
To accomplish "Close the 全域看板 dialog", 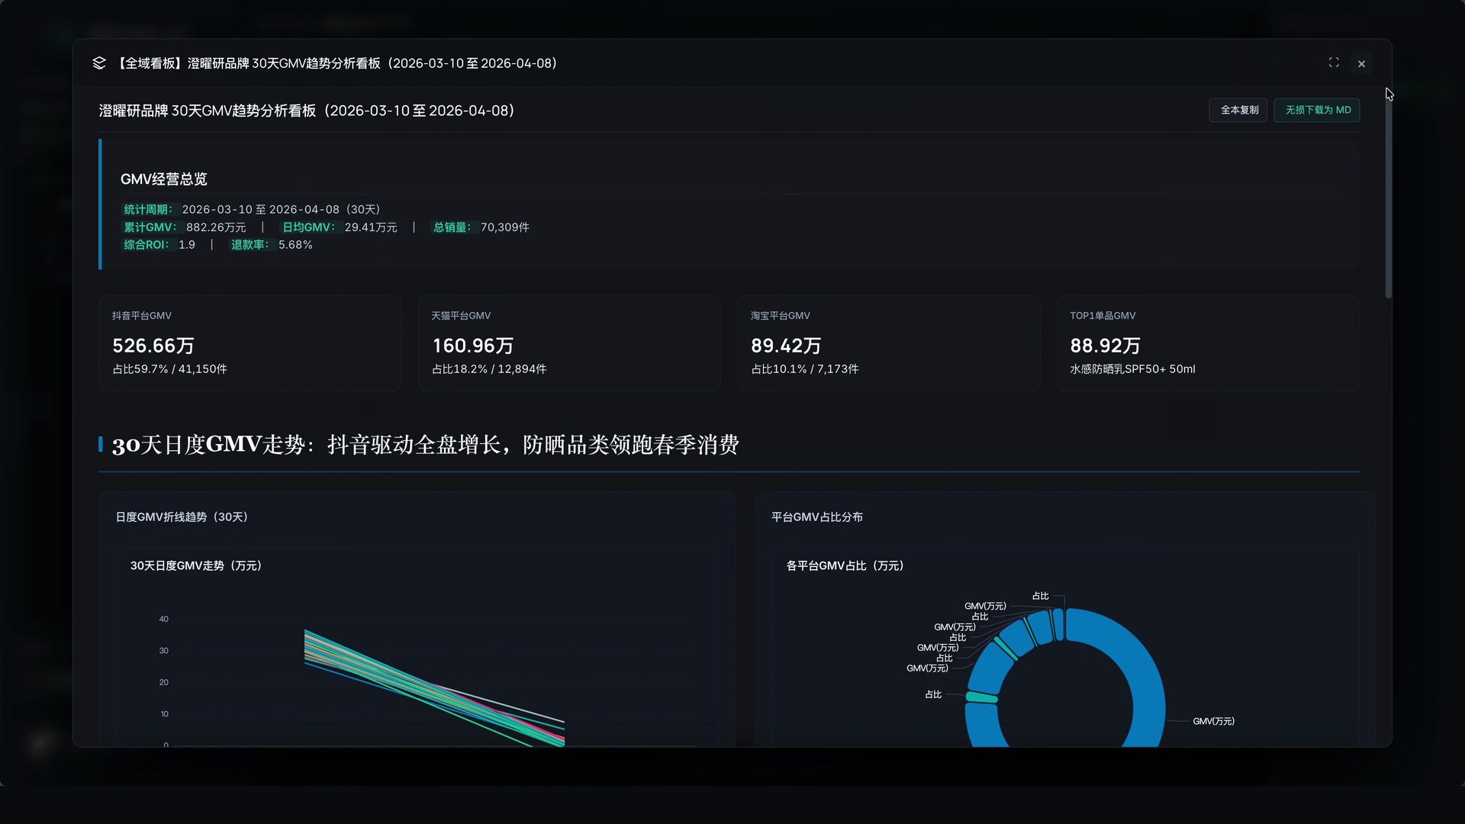I will point(1361,63).
